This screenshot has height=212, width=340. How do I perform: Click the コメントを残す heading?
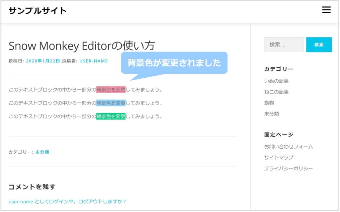click(32, 187)
